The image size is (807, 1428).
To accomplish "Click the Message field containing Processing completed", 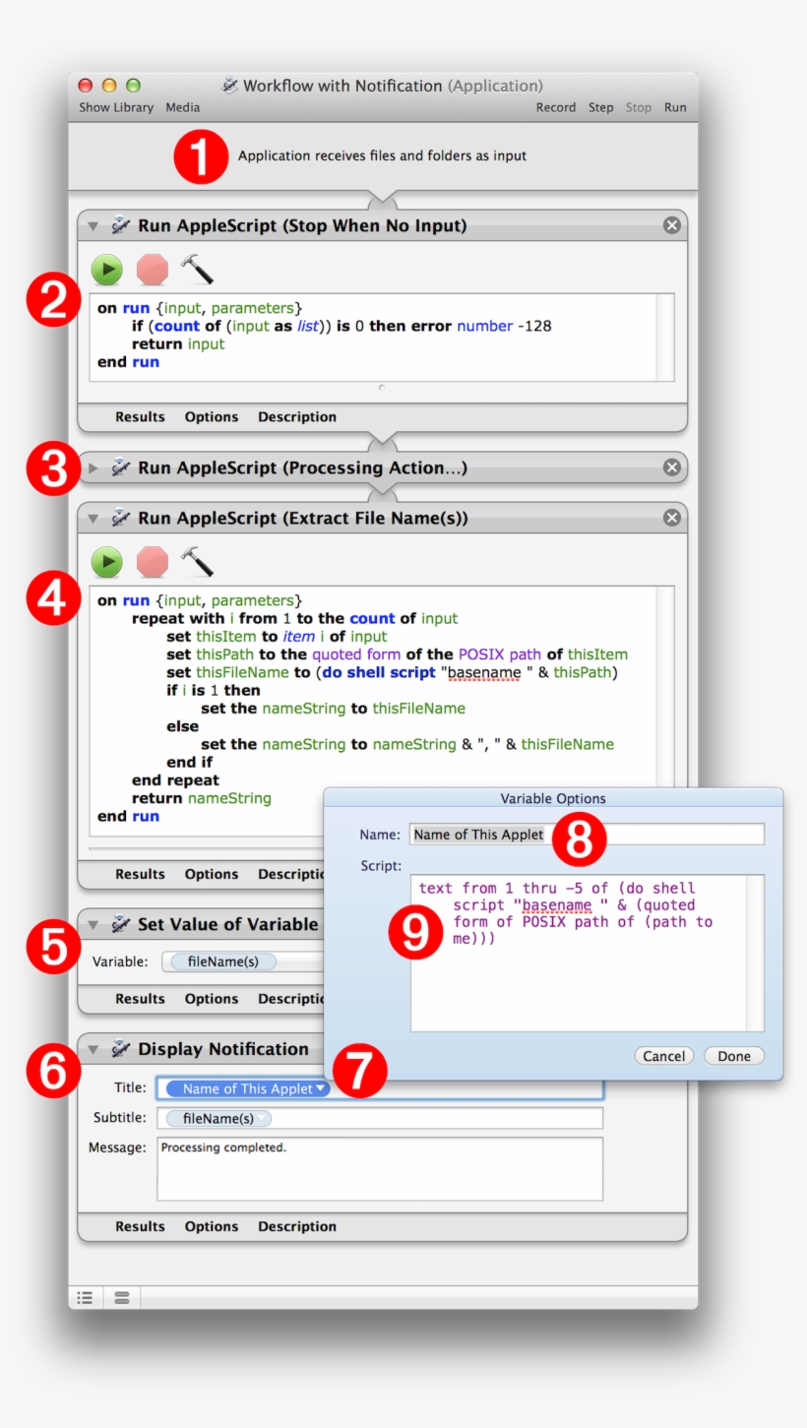I will click(380, 1169).
